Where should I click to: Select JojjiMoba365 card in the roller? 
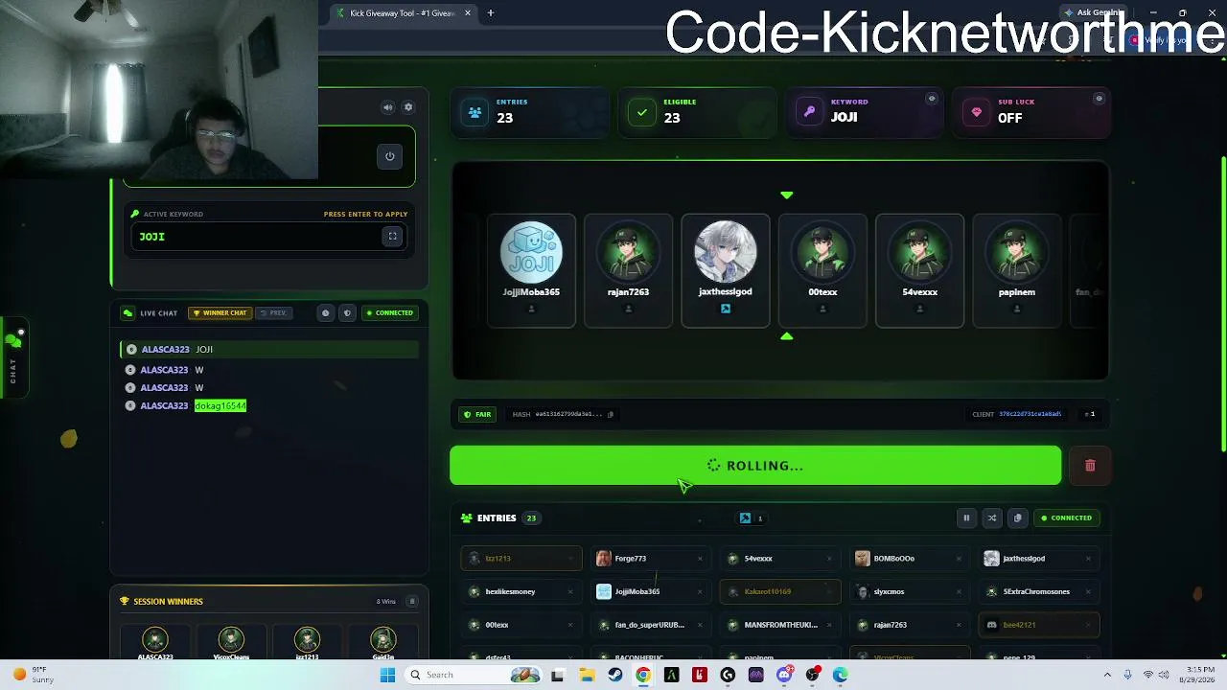click(x=531, y=270)
